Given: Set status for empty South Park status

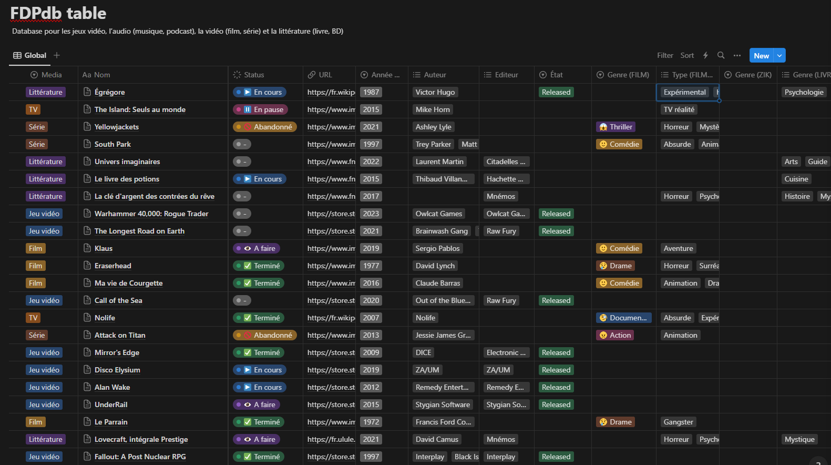Looking at the screenshot, I should [x=242, y=144].
